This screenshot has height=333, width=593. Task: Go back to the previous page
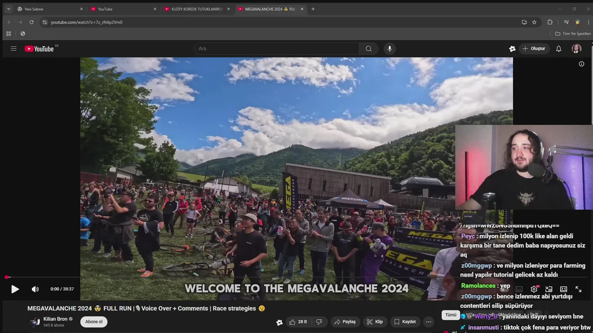pyautogui.click(x=9, y=22)
